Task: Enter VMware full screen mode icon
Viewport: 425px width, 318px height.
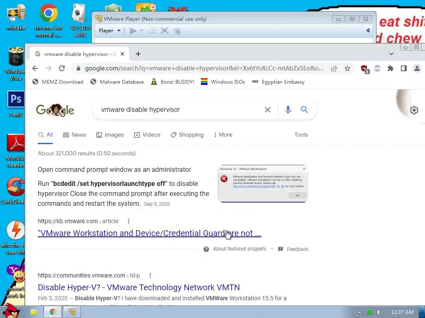Action: click(164, 31)
